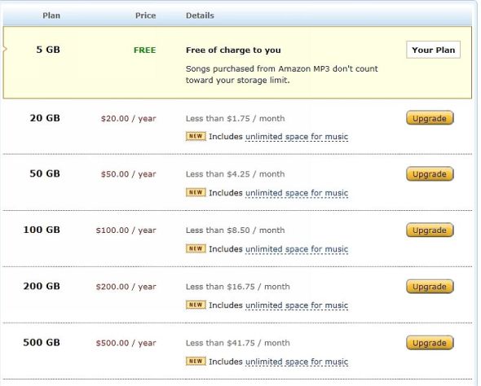
Task: Click the NEW badge icon in 200 GB row
Action: coord(196,305)
